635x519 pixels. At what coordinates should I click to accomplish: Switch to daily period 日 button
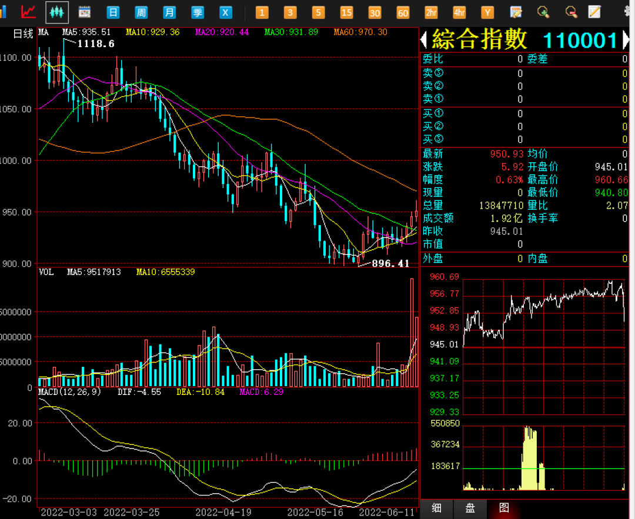(113, 12)
